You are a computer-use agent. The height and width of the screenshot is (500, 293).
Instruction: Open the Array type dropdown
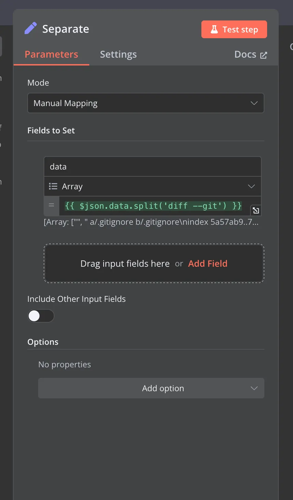pyautogui.click(x=153, y=186)
